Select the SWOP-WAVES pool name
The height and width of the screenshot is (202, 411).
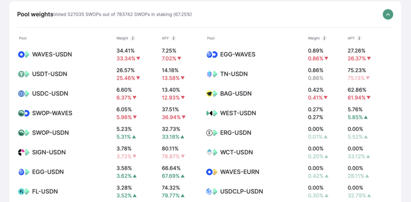pyautogui.click(x=52, y=113)
